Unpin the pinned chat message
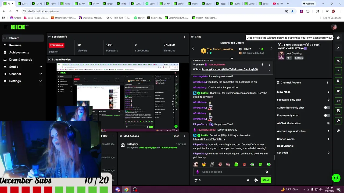344x193 pixels. pyautogui.click(x=262, y=65)
